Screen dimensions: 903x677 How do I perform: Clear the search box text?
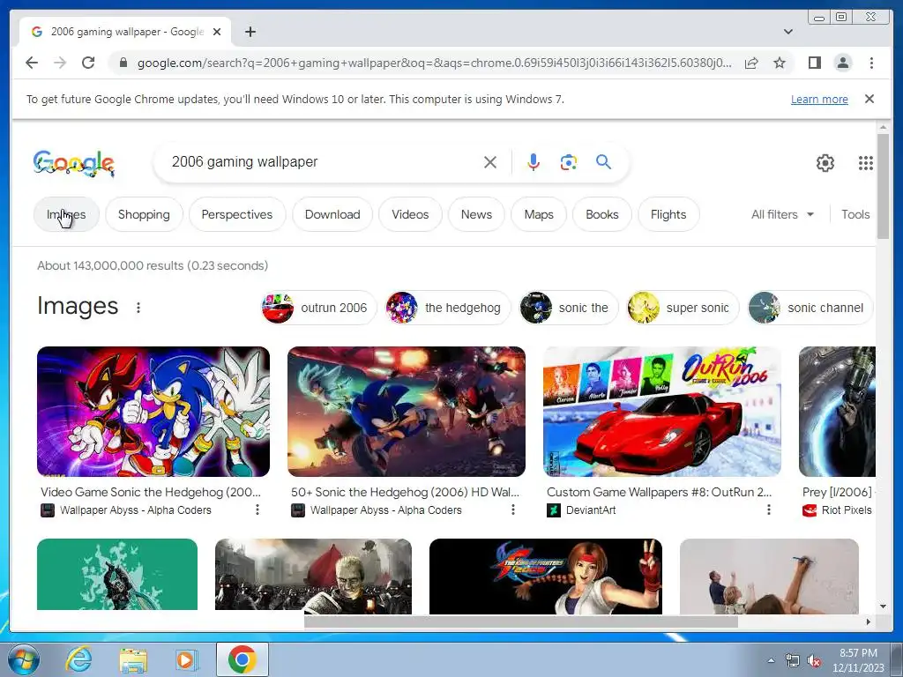coord(490,162)
